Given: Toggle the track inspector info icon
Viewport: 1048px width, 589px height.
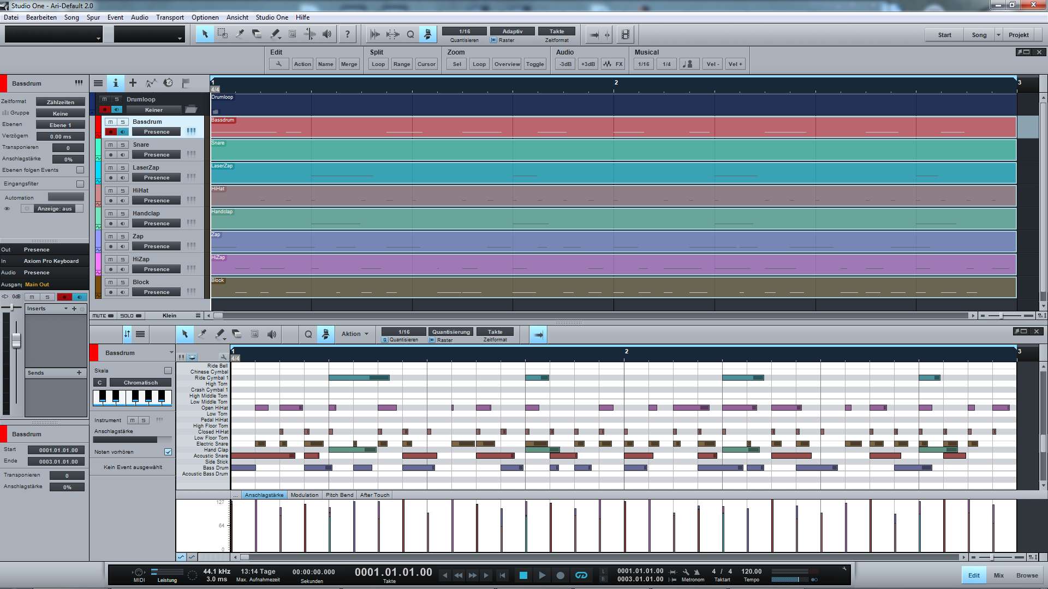Looking at the screenshot, I should [x=116, y=83].
